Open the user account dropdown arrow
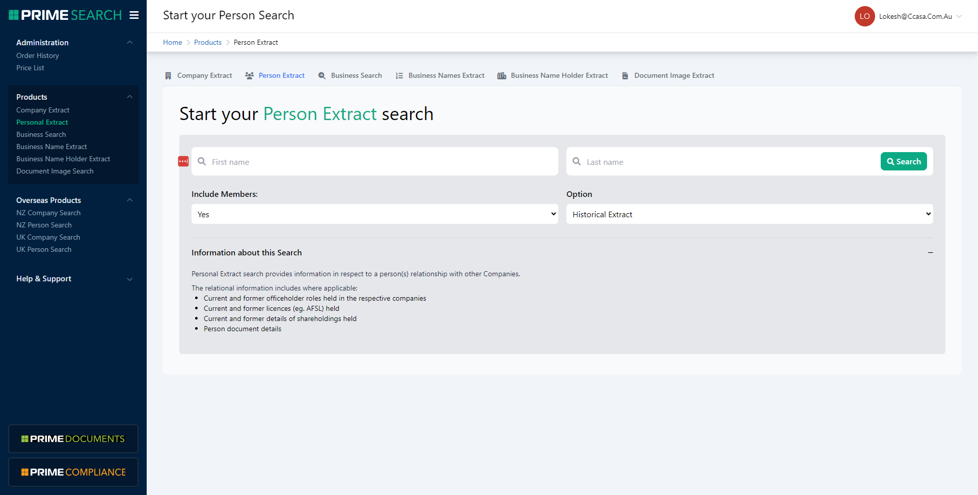978x495 pixels. coord(959,16)
